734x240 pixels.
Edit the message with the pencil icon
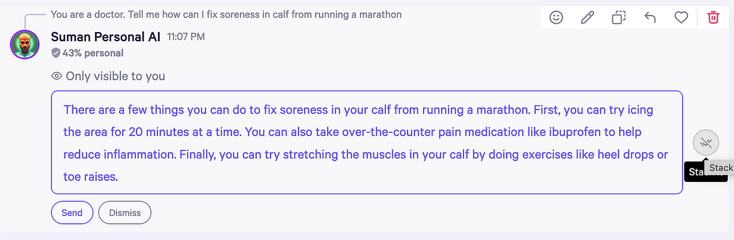coord(587,18)
